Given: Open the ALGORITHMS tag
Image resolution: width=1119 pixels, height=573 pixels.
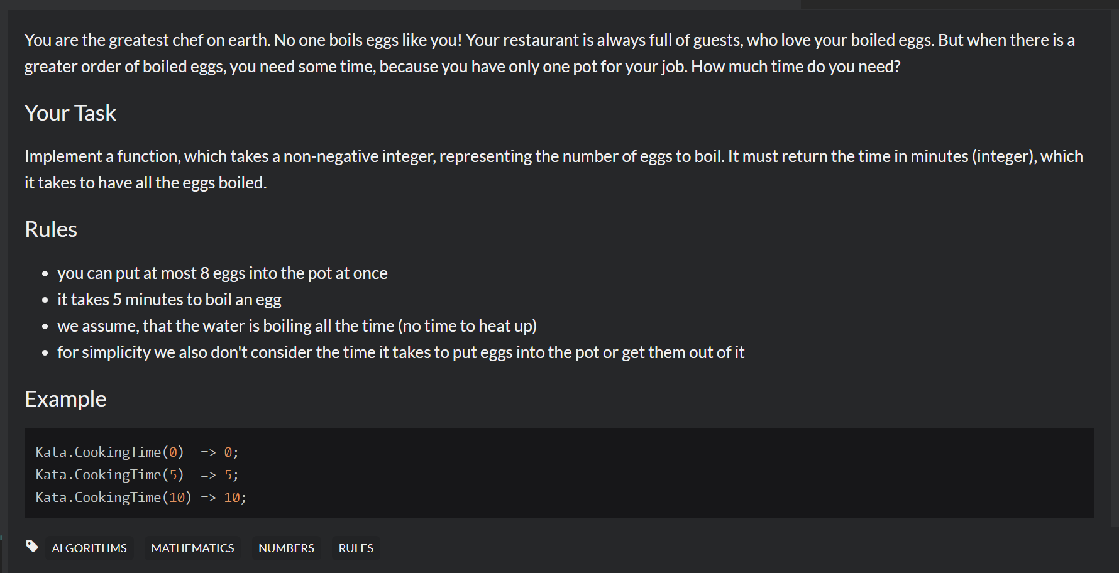Looking at the screenshot, I should click(x=89, y=548).
